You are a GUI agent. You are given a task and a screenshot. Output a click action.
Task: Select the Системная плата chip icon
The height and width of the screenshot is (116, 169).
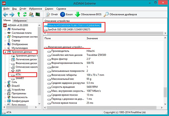point(9,33)
